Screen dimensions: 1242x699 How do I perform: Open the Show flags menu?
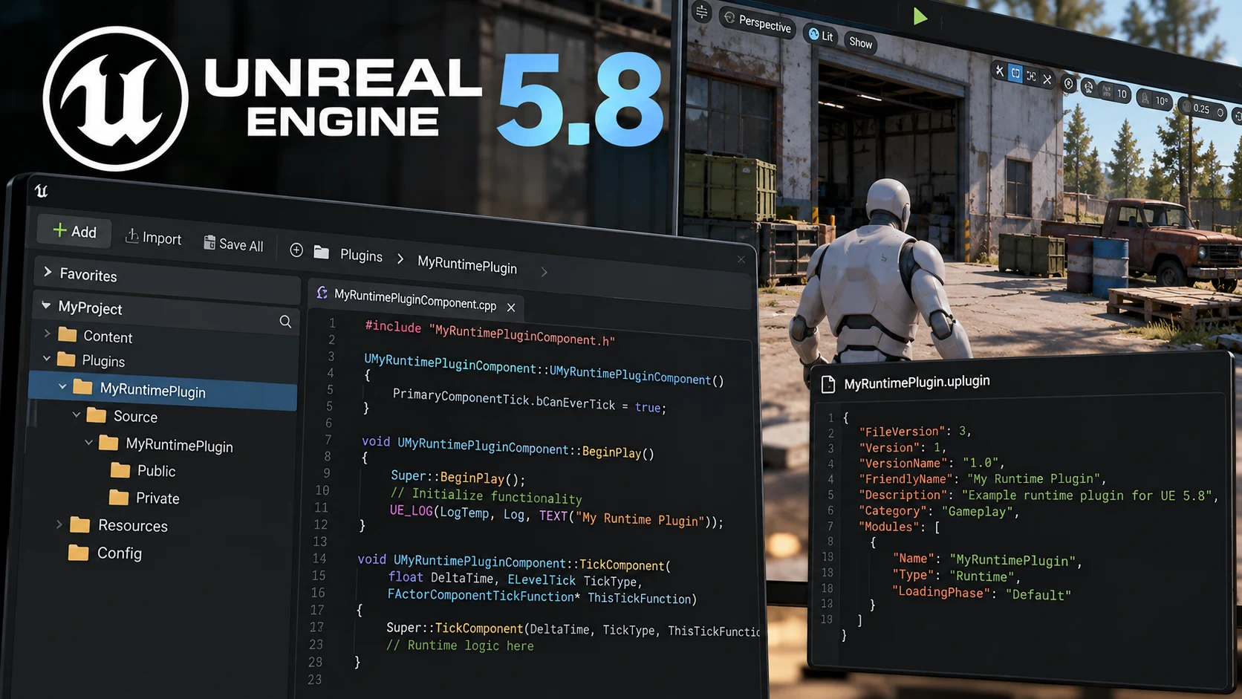[861, 43]
